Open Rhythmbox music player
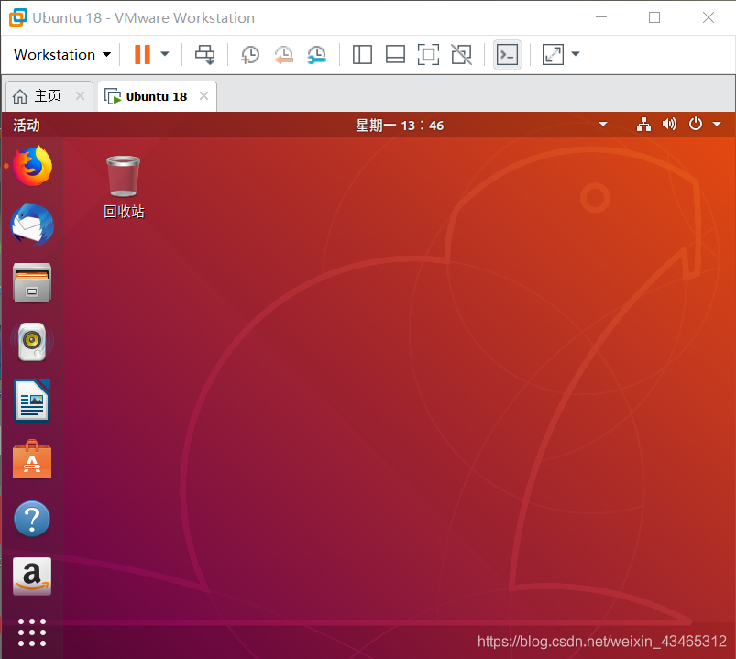This screenshot has width=736, height=659. (32, 342)
